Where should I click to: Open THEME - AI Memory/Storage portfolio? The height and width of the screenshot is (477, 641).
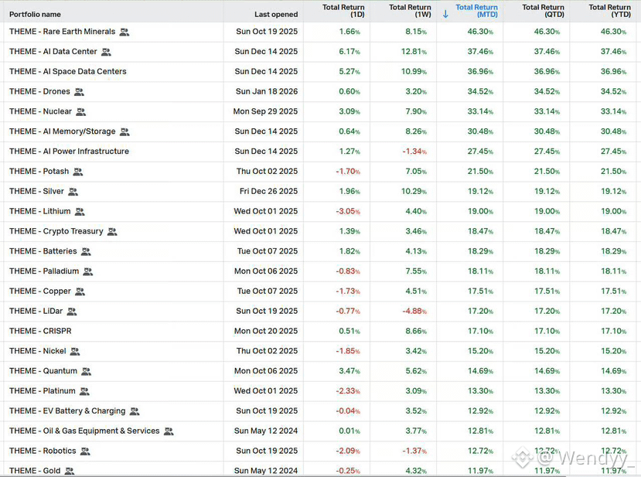tap(62, 131)
